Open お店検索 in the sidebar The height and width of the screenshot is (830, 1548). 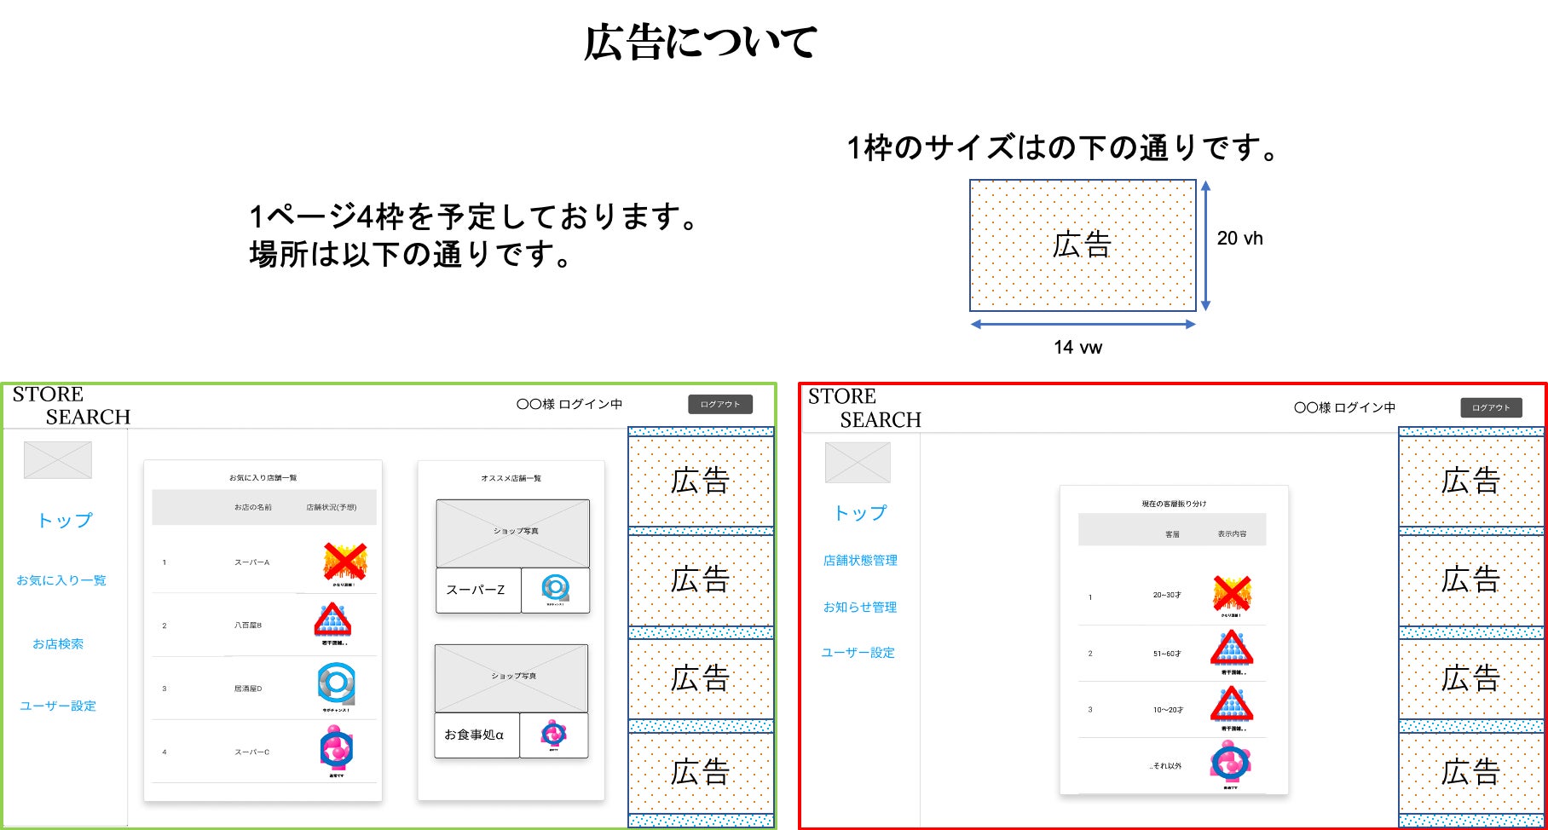58,644
